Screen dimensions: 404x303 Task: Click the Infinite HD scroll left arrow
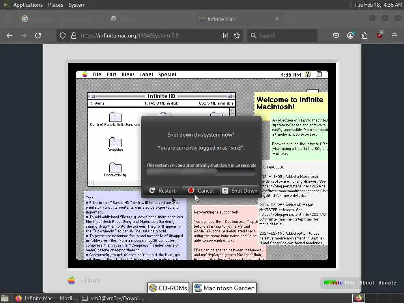(90, 183)
